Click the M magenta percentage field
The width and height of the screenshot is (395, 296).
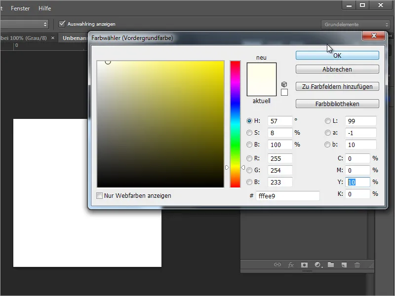(357, 170)
